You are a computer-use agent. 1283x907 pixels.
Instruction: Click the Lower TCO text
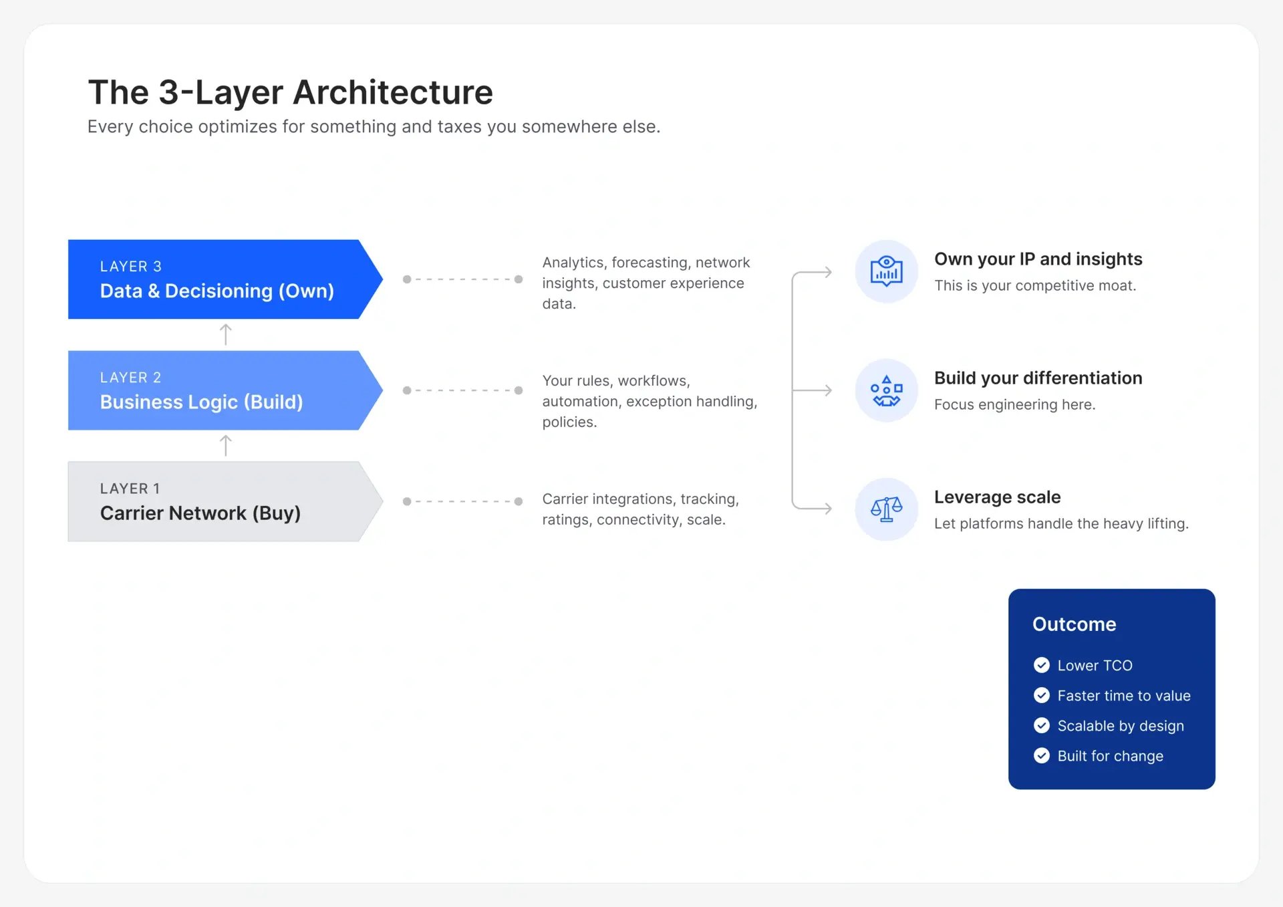[x=1095, y=666]
